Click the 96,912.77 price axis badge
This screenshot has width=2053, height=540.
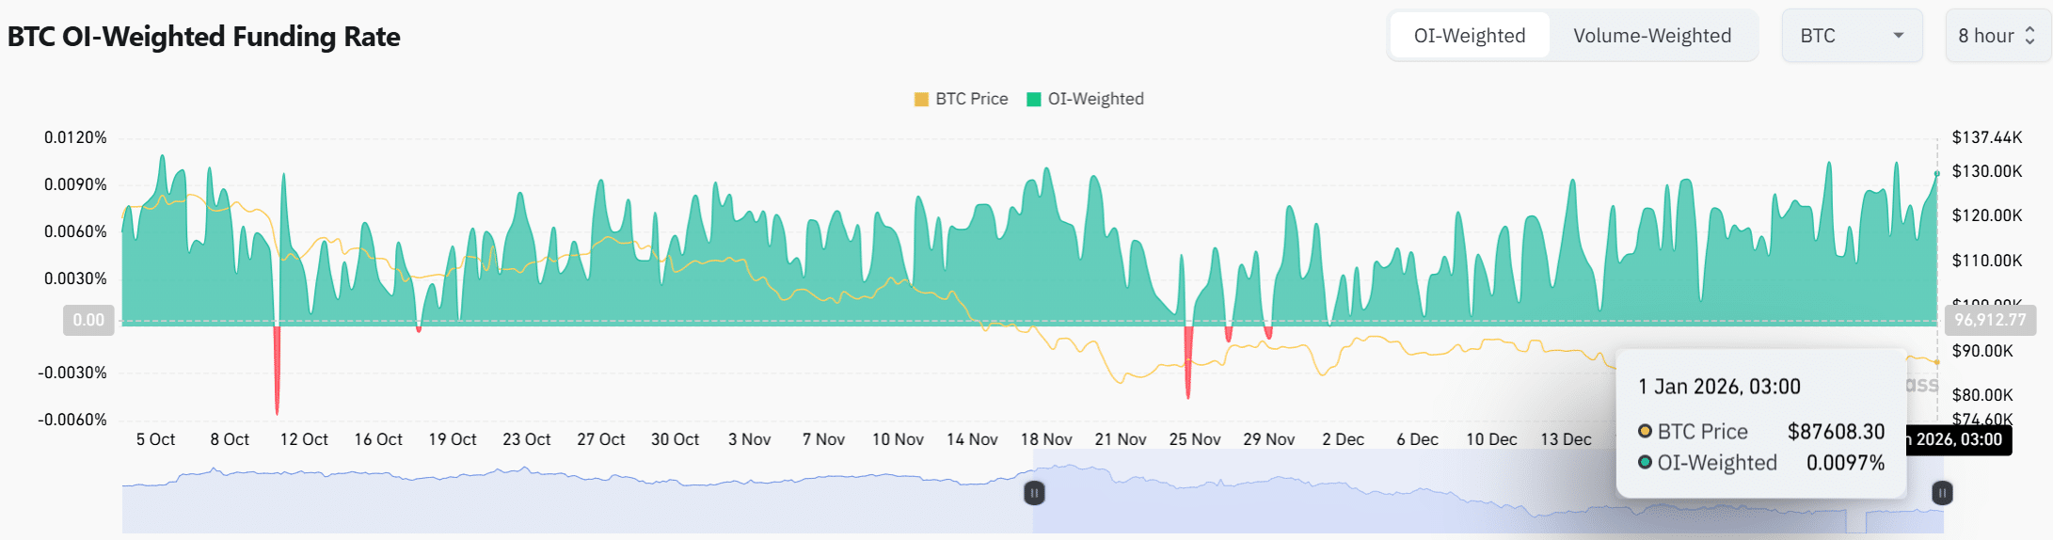pos(1989,320)
